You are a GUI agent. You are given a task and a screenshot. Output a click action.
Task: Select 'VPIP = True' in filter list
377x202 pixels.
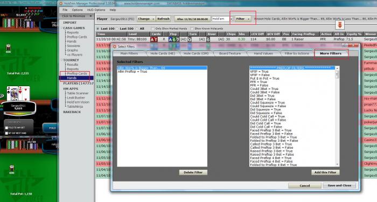259,72
